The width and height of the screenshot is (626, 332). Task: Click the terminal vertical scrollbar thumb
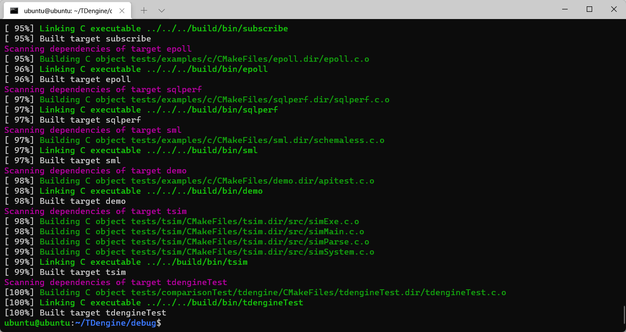624,314
